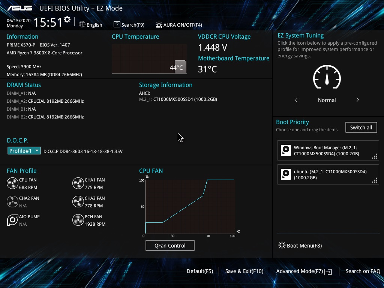Screen dimensions: 384x288
Task: Click the PCH FAN 1928 RPM reading
Action: point(95,224)
